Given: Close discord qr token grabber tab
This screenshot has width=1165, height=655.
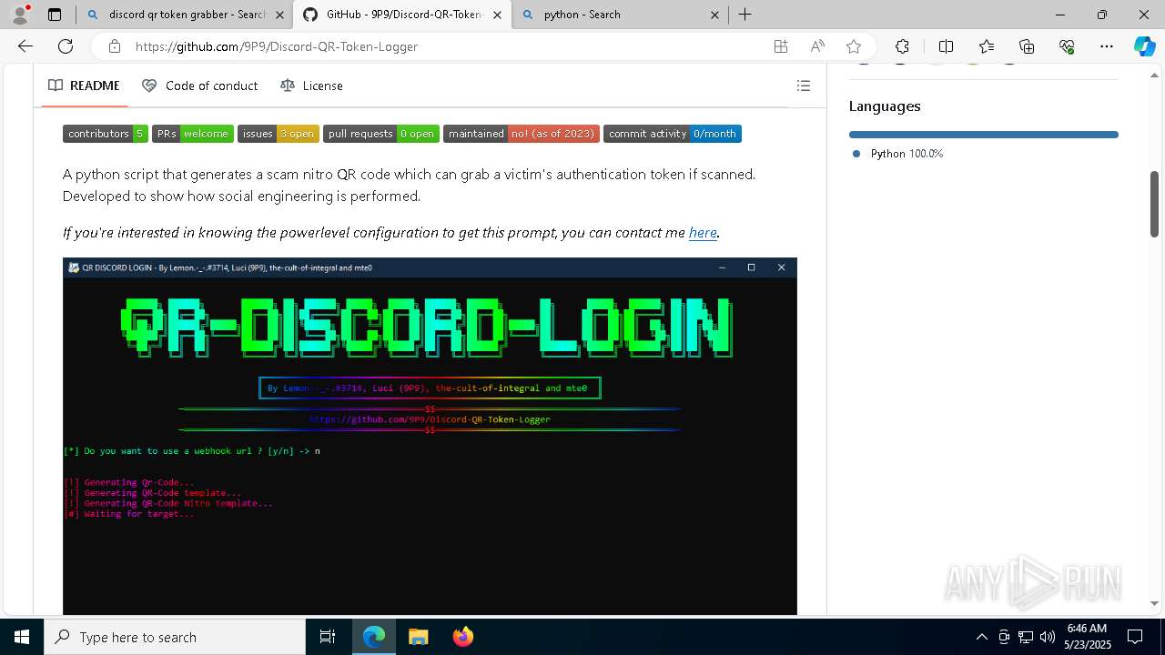Looking at the screenshot, I should click(279, 15).
